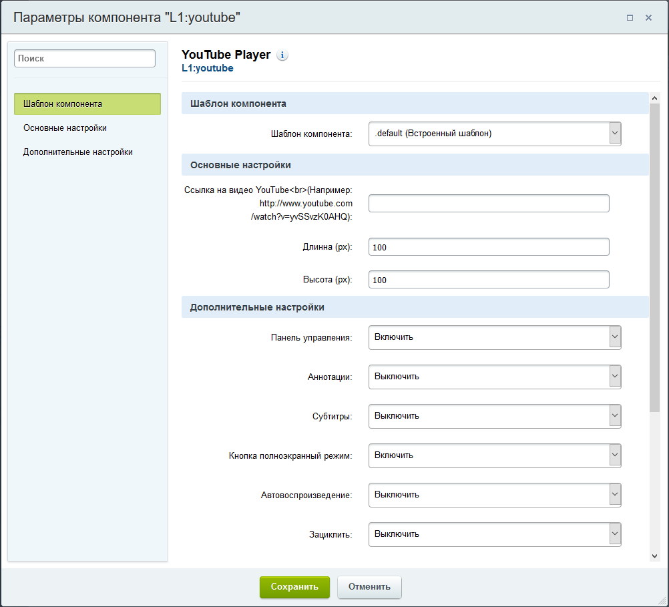The width and height of the screenshot is (669, 607).
Task: Maximize the component parameters dialog
Action: point(630,18)
